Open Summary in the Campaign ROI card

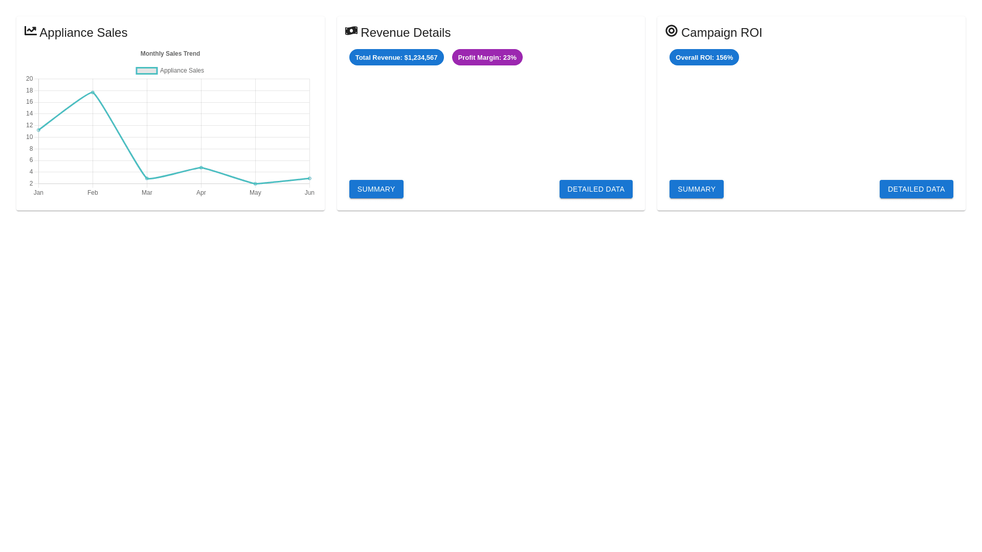[x=696, y=189]
